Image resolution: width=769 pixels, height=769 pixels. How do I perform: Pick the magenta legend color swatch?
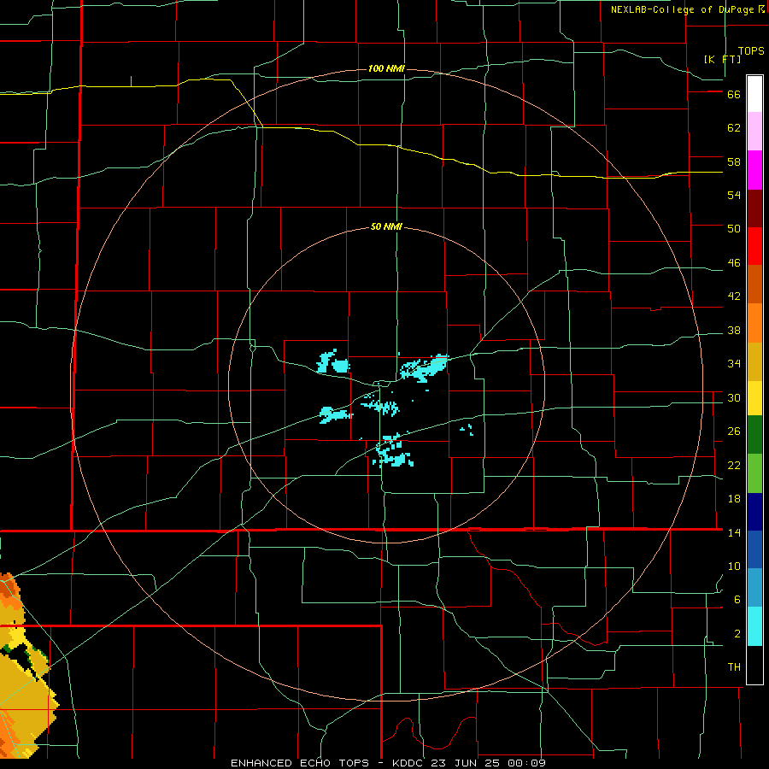click(754, 170)
